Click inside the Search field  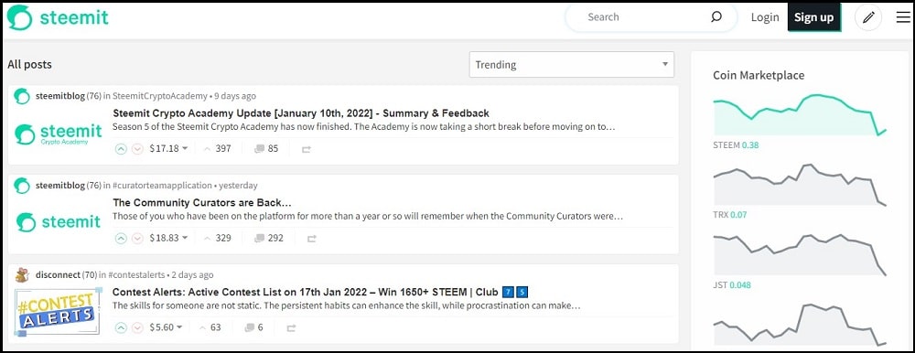point(642,17)
